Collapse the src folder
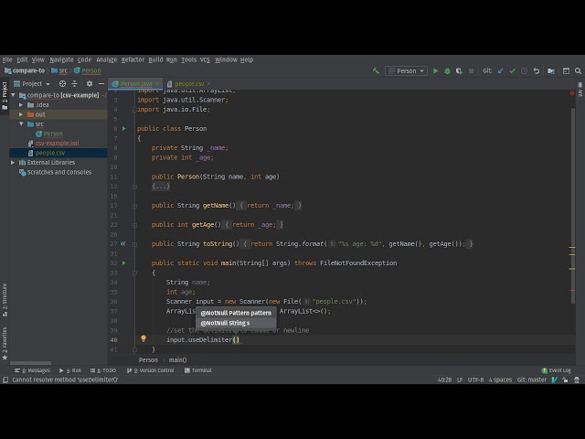The width and height of the screenshot is (585, 439). pos(21,124)
